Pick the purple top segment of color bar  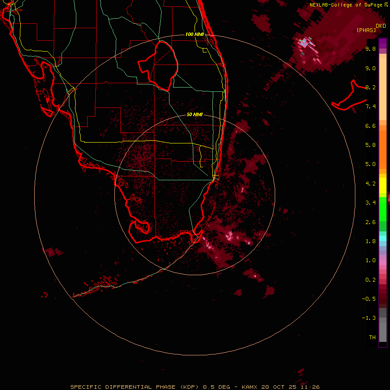(x=383, y=43)
